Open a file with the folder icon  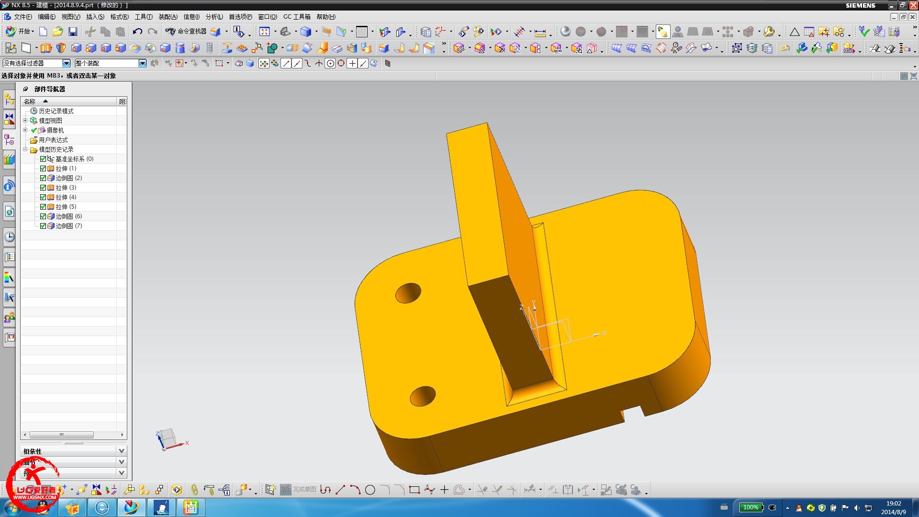click(x=58, y=32)
